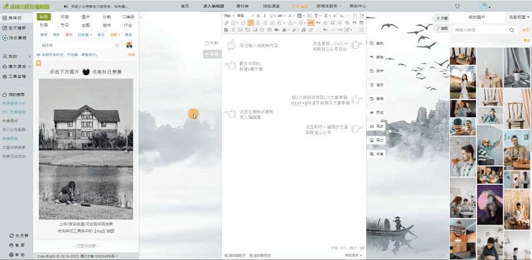Select 排版课堂 in top navigation
532x260 pixels.
(x=271, y=6)
